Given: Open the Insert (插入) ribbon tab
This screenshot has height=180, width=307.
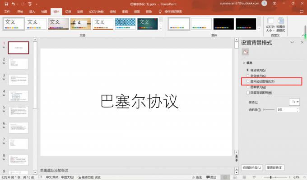Looking at the screenshot, I should click(x=32, y=11).
